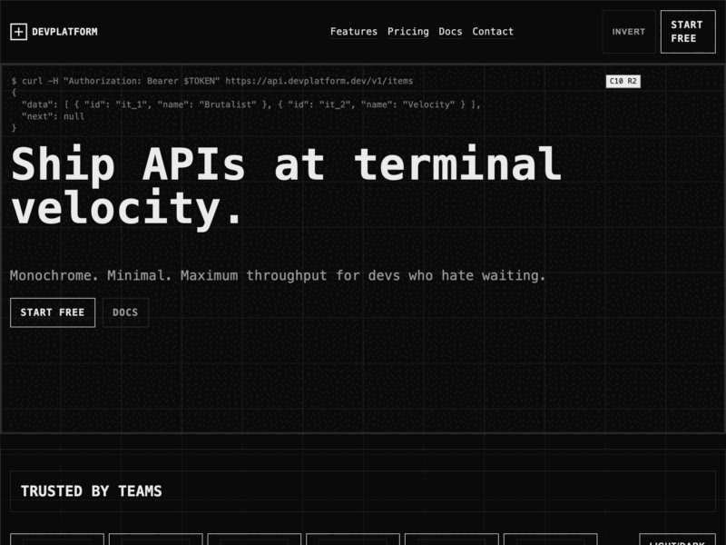Click the TRUSTED BY TEAMS heading
This screenshot has height=545, width=726.
pos(92,491)
